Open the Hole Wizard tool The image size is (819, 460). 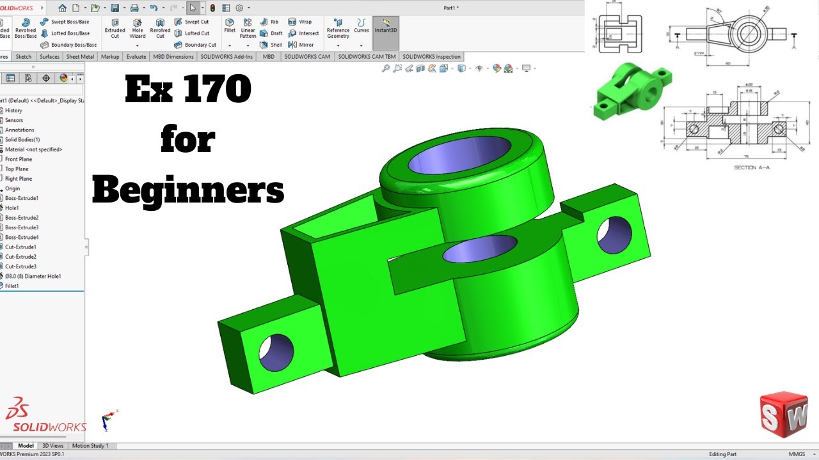coord(138,28)
